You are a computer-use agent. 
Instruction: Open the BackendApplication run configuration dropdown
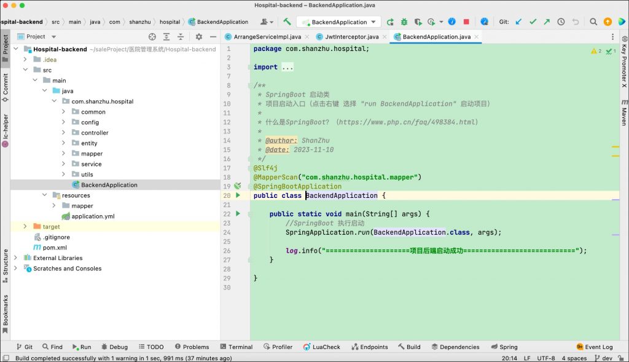click(338, 22)
